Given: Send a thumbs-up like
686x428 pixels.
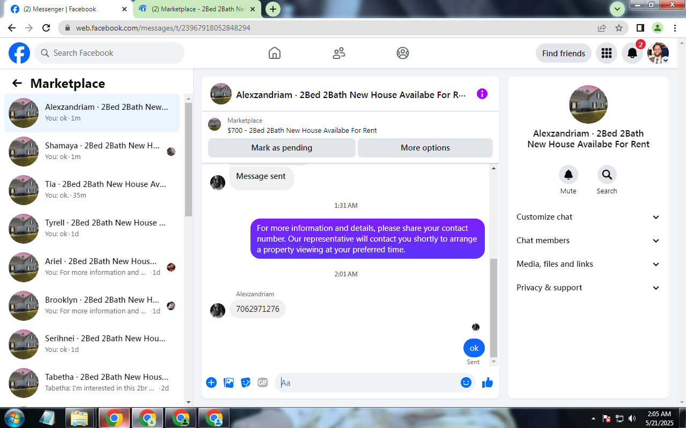Looking at the screenshot, I should [488, 382].
